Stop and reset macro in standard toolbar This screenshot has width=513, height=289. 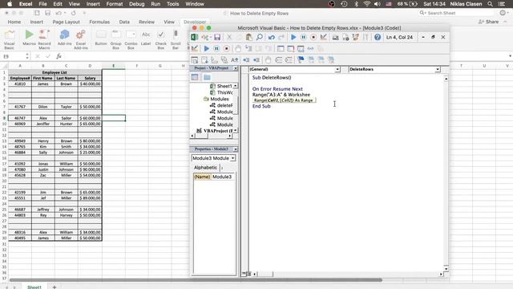pos(313,38)
